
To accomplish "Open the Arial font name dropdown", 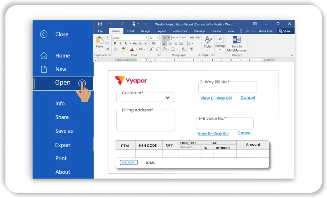I will click(x=146, y=38).
